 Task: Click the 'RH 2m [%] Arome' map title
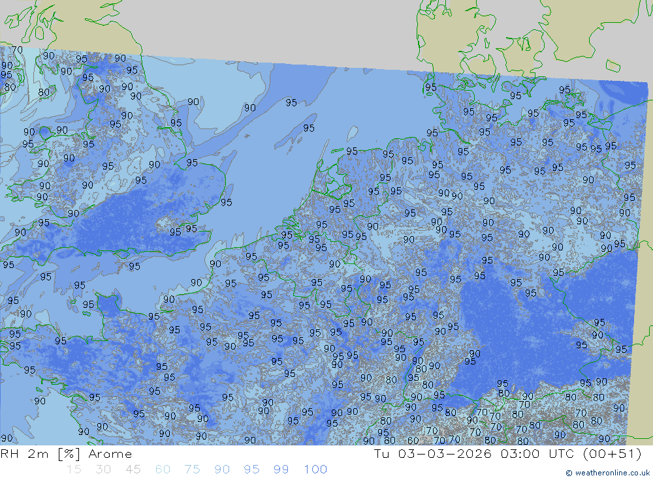point(66,454)
